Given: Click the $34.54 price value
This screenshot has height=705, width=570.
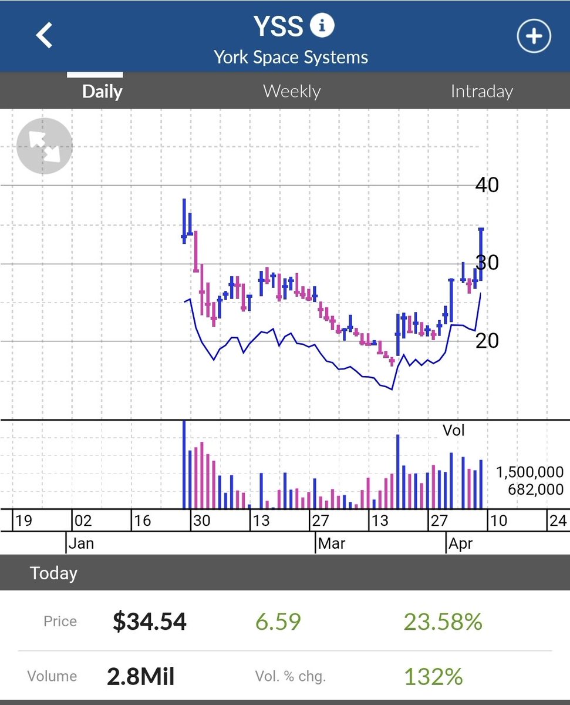Looking at the screenshot, I should point(150,621).
